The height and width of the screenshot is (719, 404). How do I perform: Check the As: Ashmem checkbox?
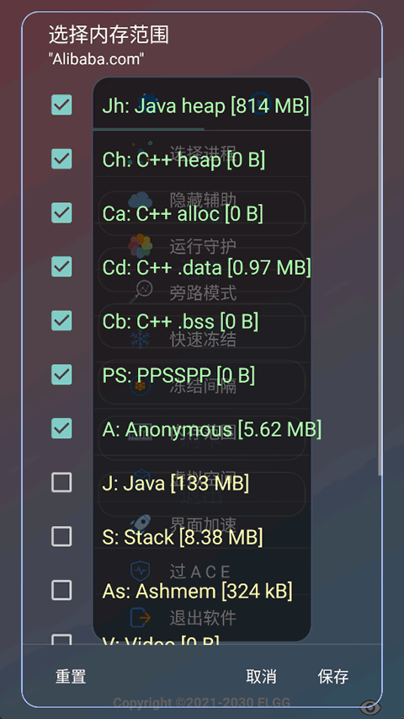point(61,590)
